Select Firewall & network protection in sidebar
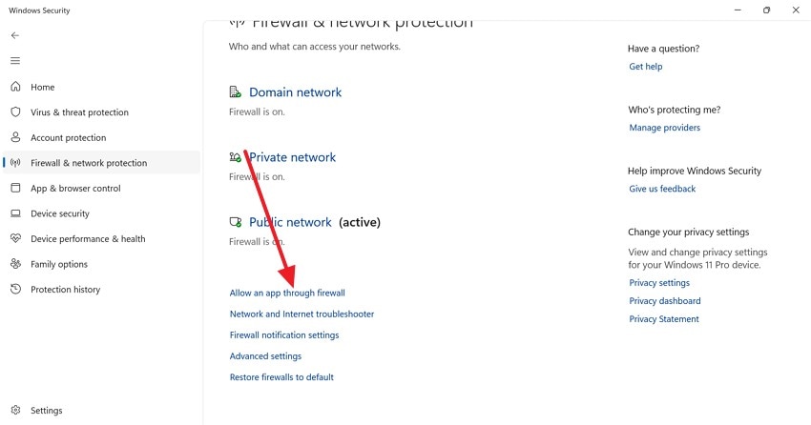811x425 pixels. point(89,163)
